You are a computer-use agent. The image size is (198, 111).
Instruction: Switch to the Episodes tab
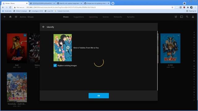click(x=131, y=17)
